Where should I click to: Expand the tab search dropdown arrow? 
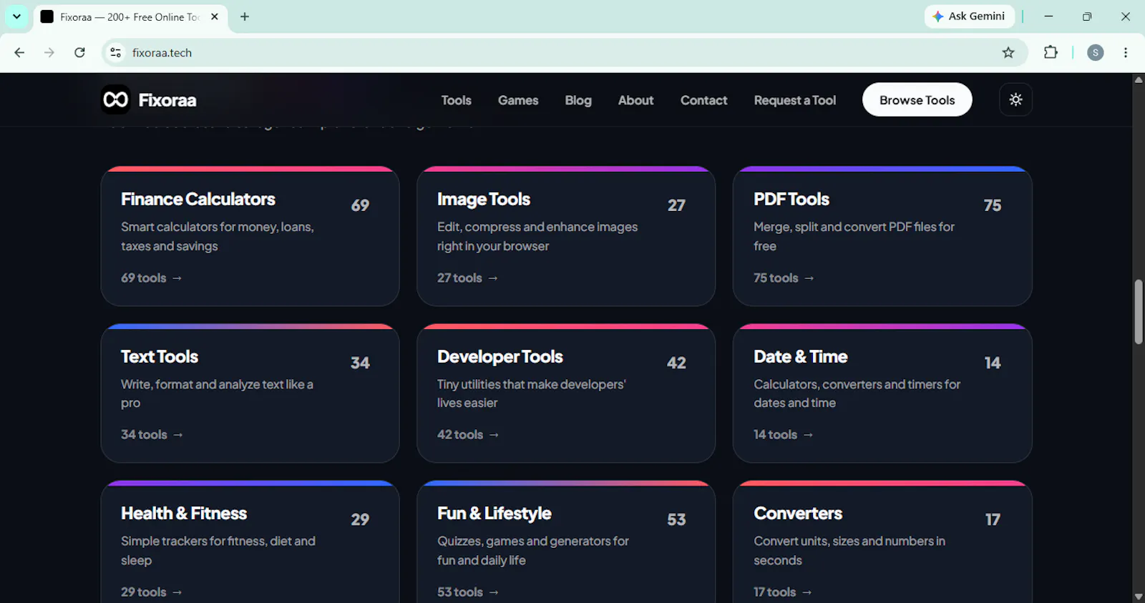[16, 16]
